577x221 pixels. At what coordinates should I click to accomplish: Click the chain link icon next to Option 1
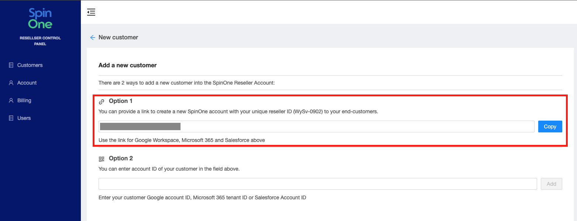102,101
